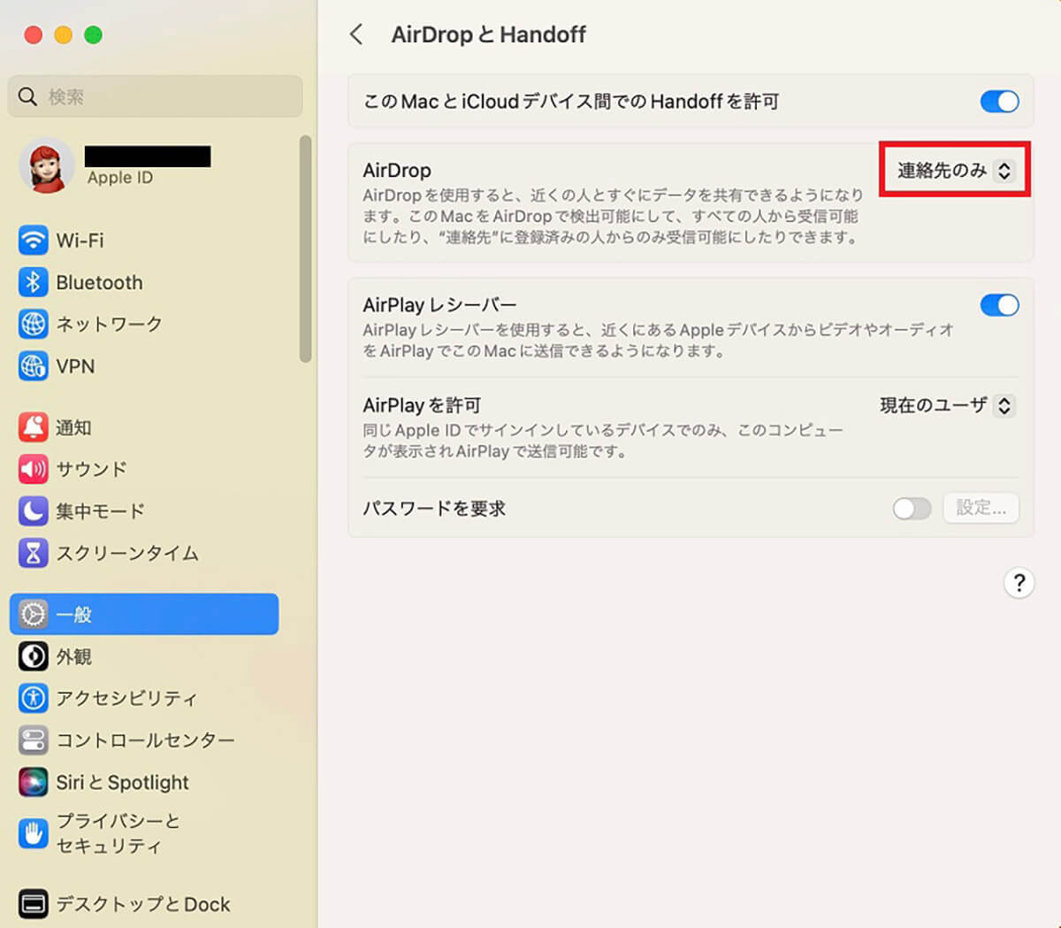Open Wi-Fi settings via its sidebar icon
Image resolution: width=1061 pixels, height=928 pixels.
(34, 240)
